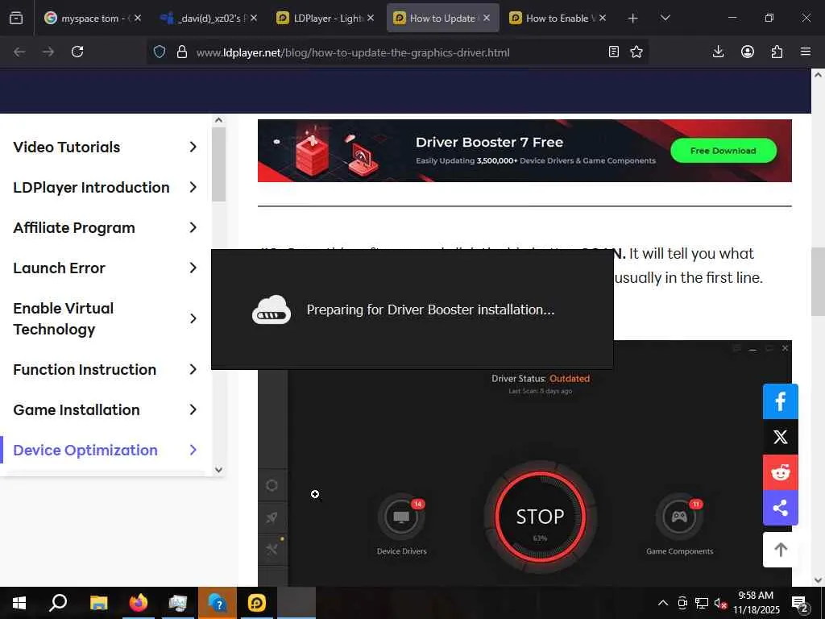The image size is (825, 619).
Task: Switch to LDPlayer - Light tab
Action: [325, 18]
